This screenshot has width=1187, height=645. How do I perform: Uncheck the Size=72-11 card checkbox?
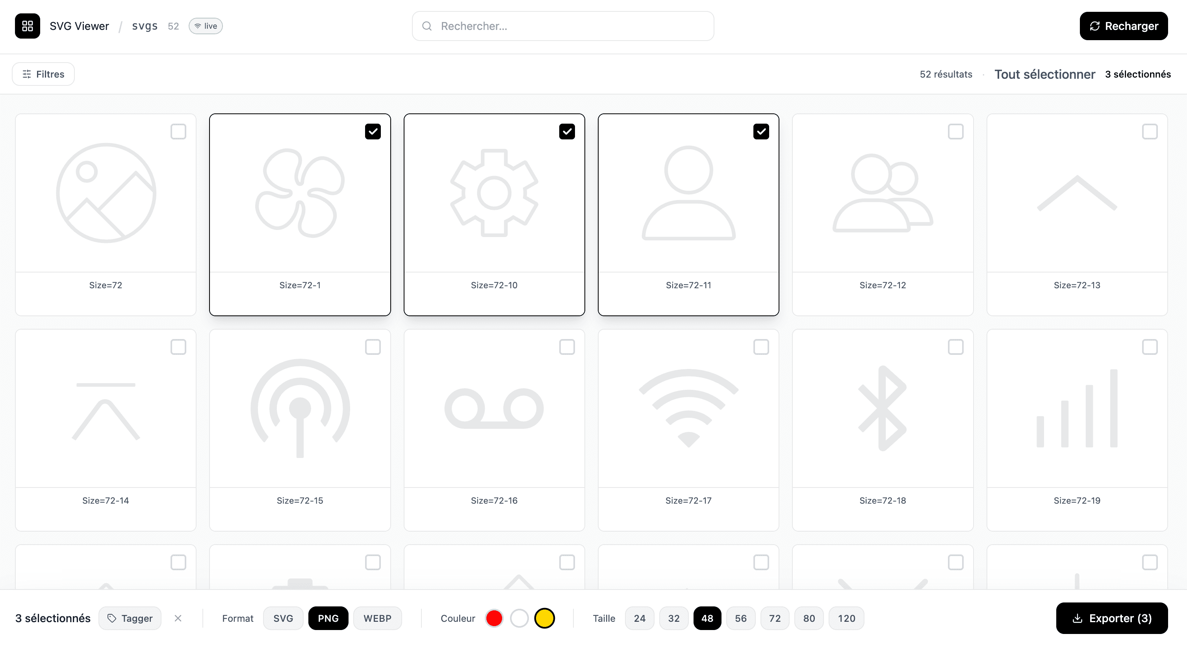pos(761,132)
